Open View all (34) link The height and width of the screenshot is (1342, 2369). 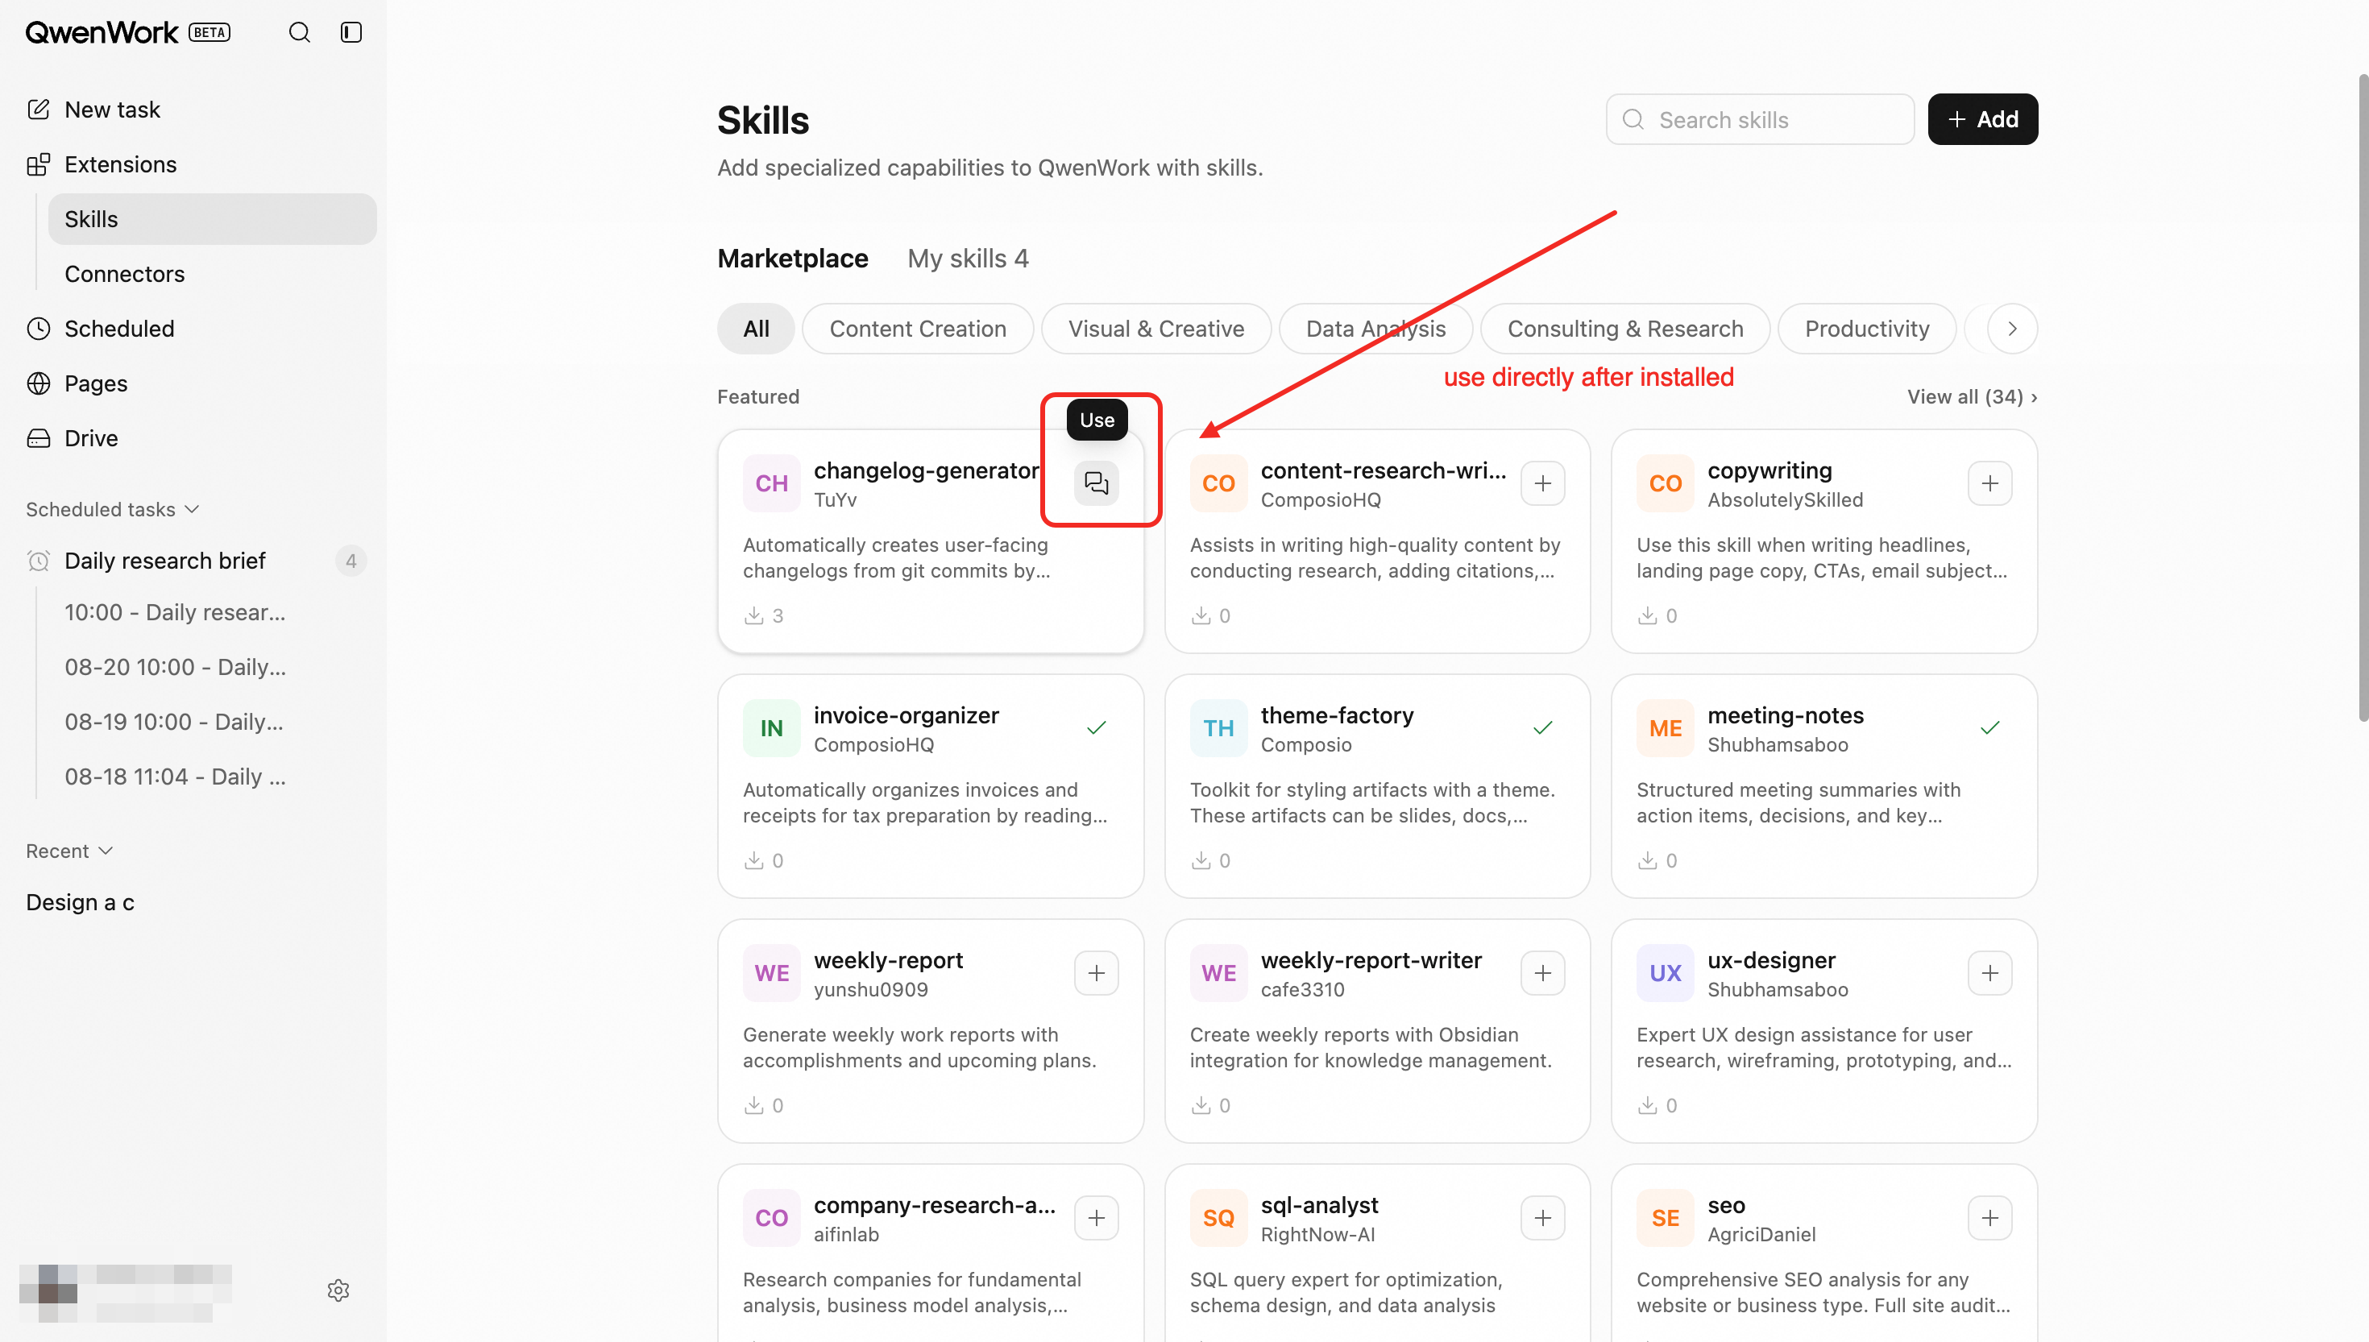1972,396
